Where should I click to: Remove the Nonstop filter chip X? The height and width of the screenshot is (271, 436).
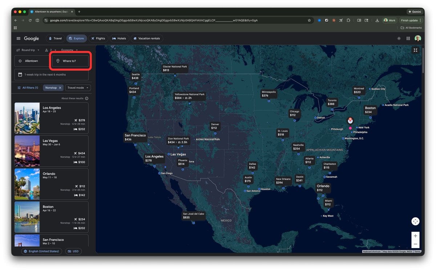60,88
